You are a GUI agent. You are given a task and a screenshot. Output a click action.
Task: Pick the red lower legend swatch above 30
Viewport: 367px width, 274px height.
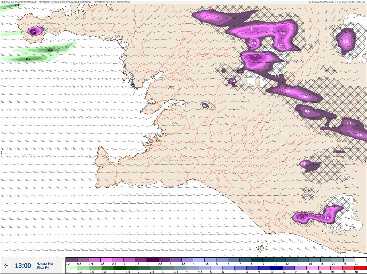[361, 268]
